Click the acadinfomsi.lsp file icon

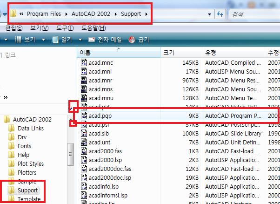(x=84, y=195)
